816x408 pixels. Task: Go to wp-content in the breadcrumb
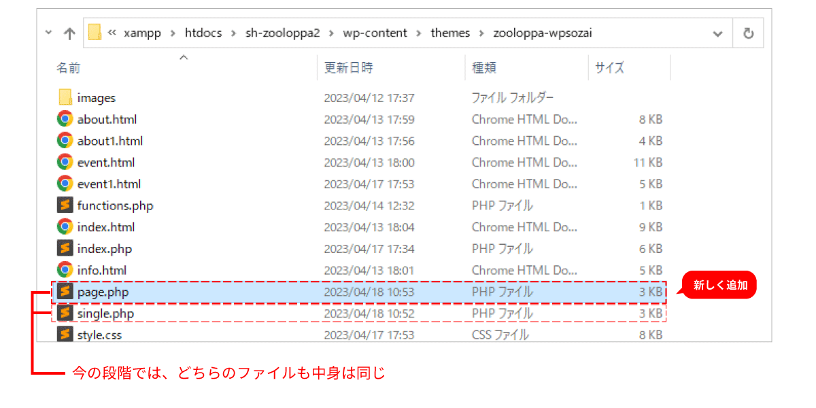[x=375, y=33]
